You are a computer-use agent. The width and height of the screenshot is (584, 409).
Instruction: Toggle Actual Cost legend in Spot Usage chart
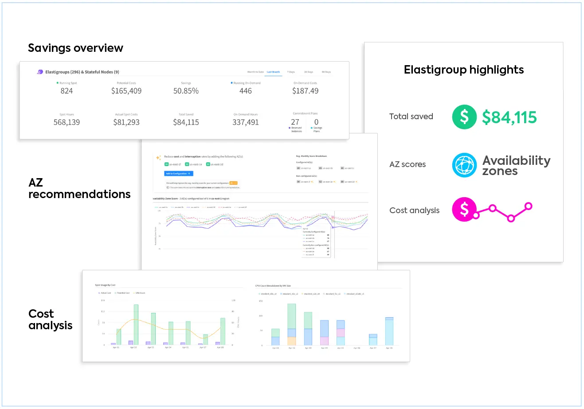(x=105, y=293)
